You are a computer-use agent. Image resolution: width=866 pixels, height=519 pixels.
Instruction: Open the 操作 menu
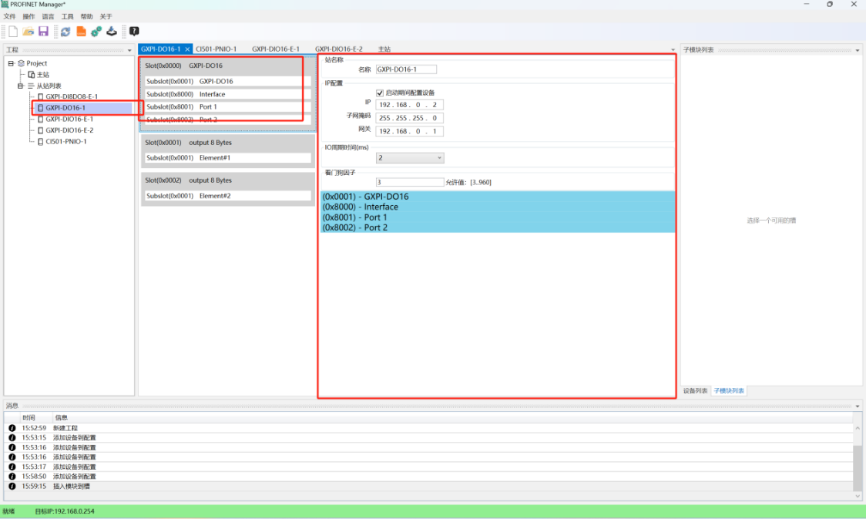tap(29, 17)
